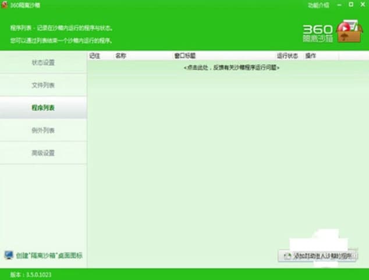Click the 360隔离沙箱 title text

coord(25,5)
